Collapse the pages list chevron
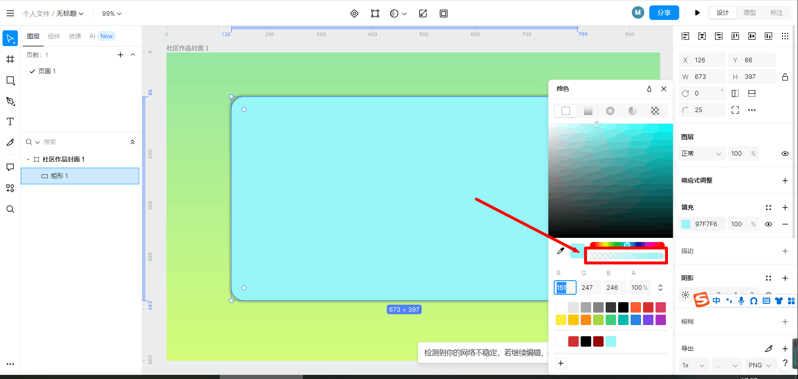Image resolution: width=798 pixels, height=379 pixels. pyautogui.click(x=133, y=55)
